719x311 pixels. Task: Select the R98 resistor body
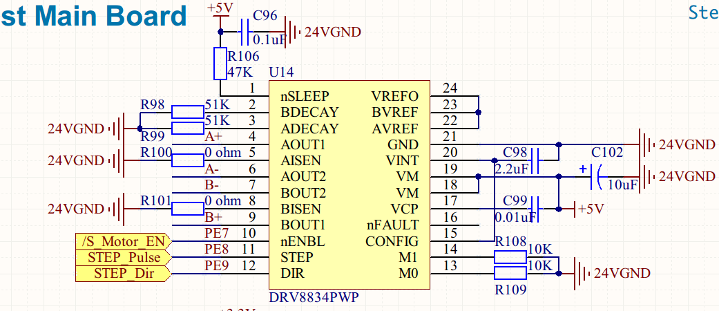point(188,113)
